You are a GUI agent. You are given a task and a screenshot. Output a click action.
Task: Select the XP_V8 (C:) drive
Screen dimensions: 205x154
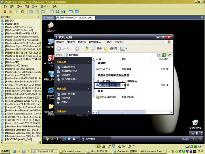click(x=103, y=69)
